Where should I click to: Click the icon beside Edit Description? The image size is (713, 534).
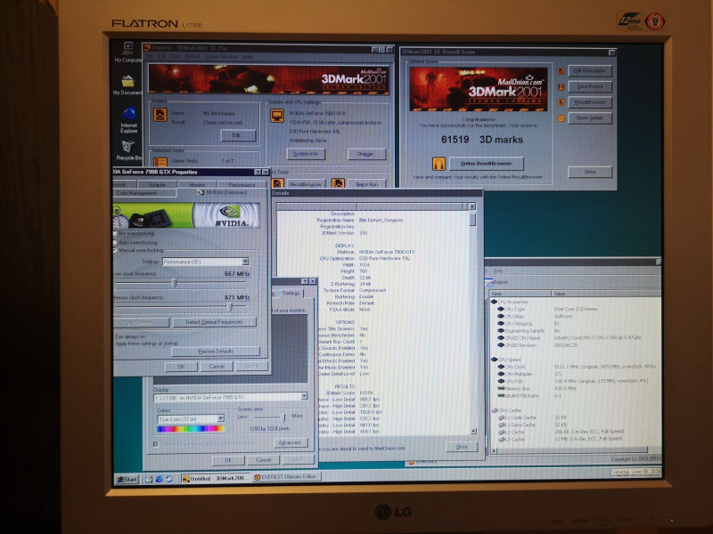click(561, 71)
